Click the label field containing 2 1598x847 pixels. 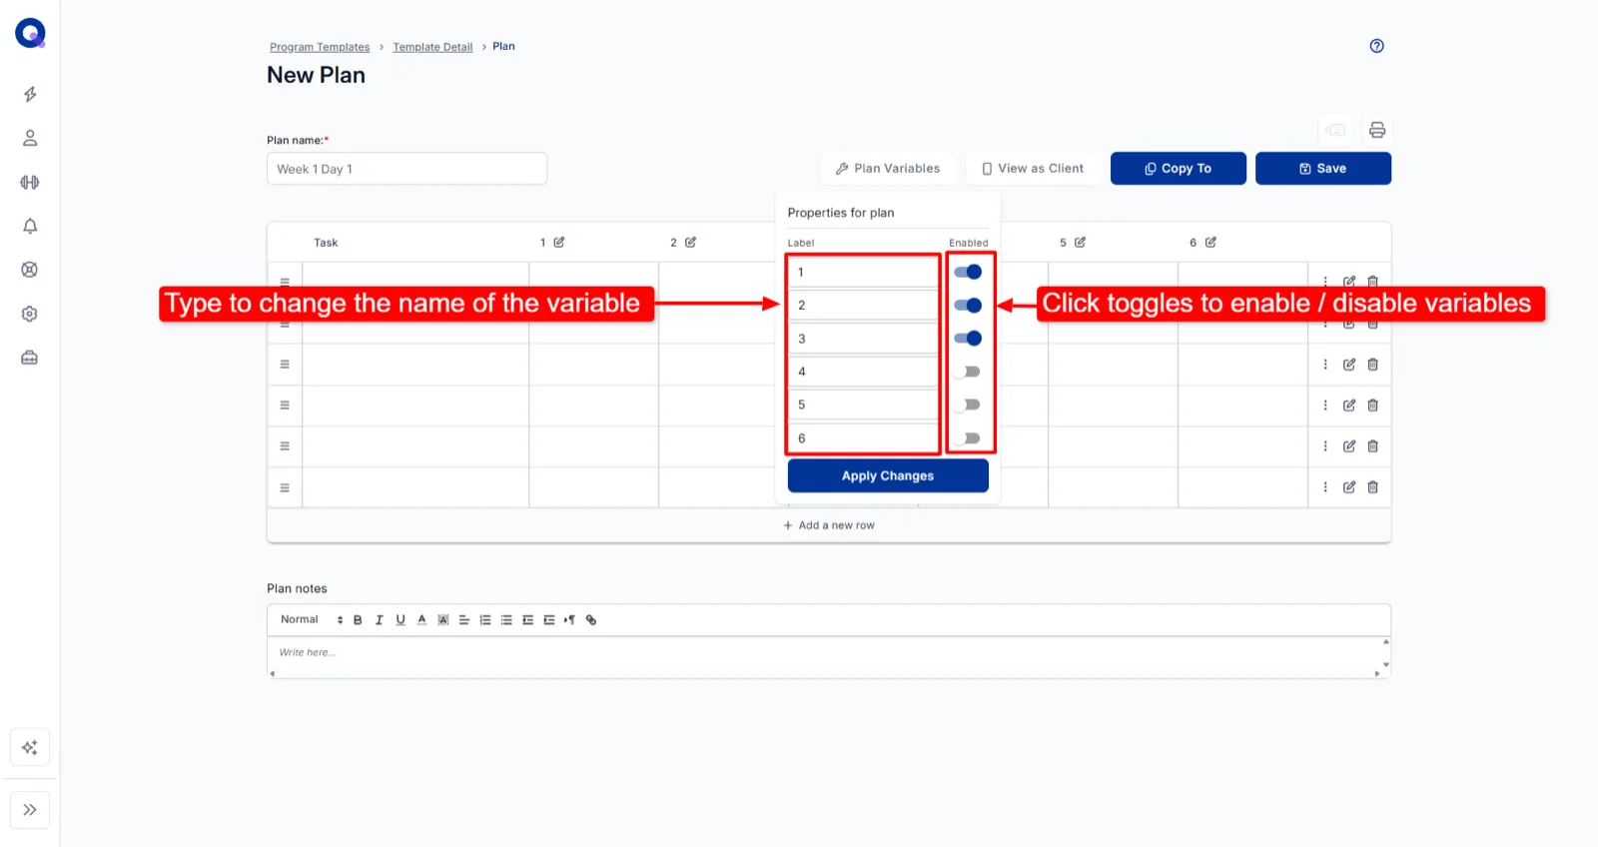click(x=863, y=305)
